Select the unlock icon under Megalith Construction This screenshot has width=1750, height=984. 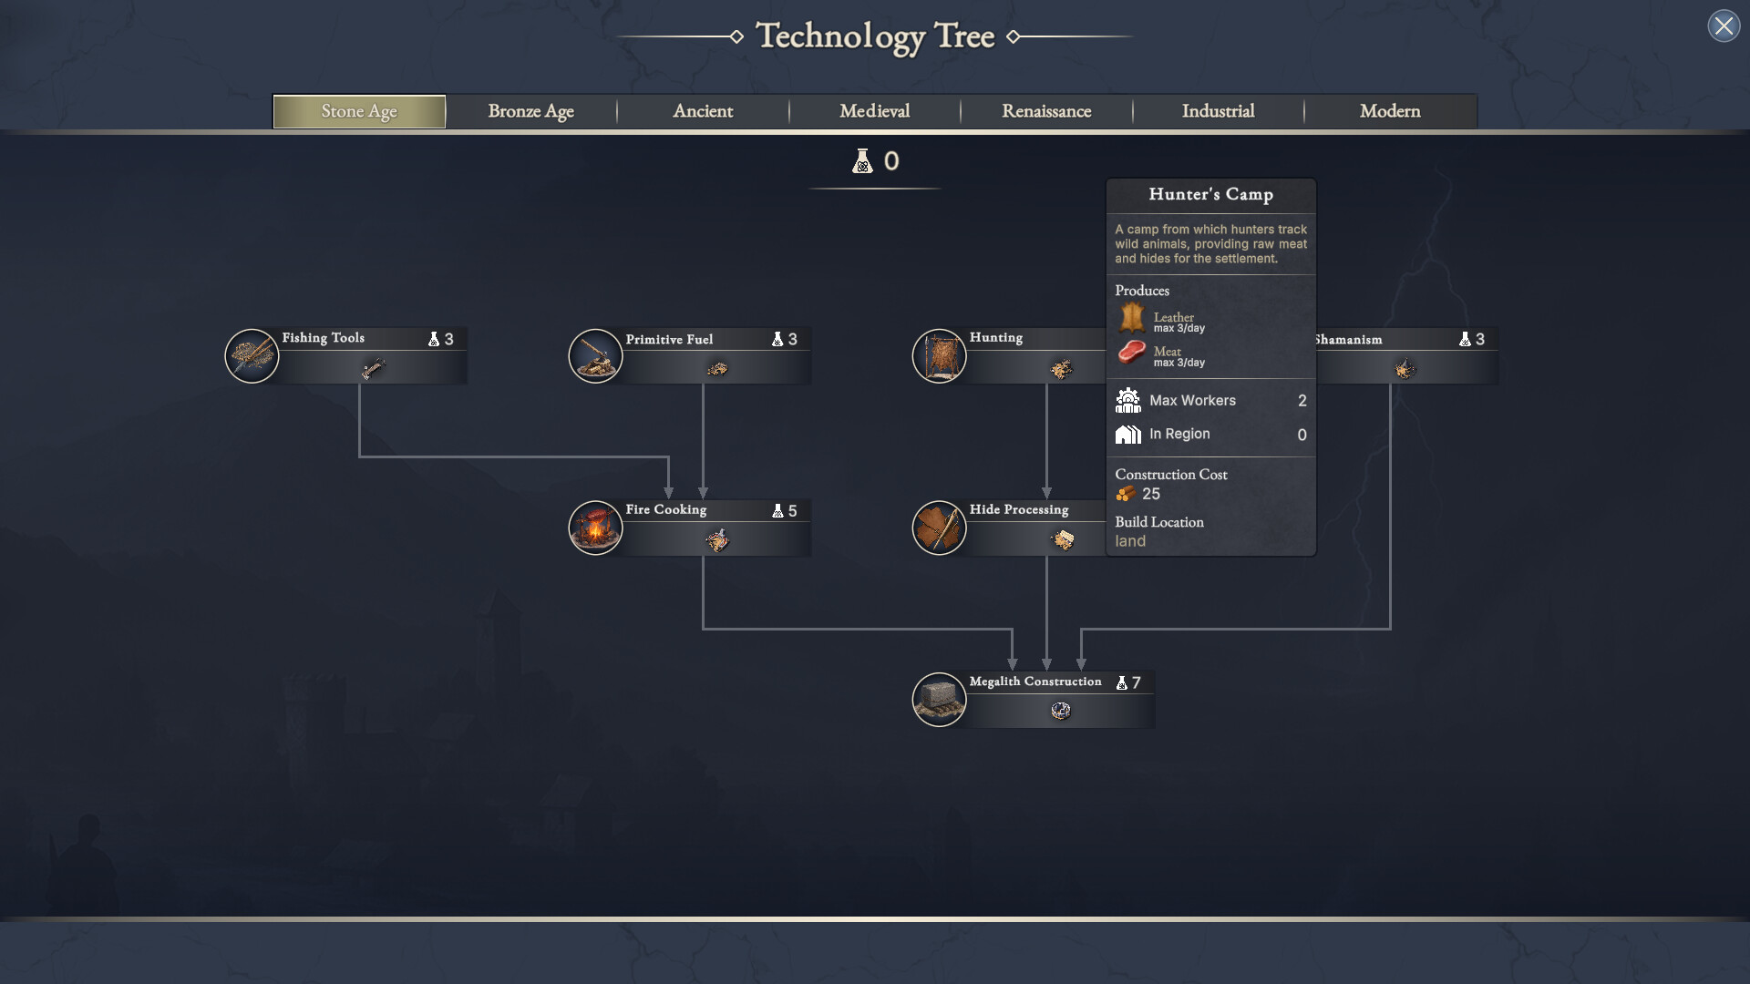[1062, 711]
